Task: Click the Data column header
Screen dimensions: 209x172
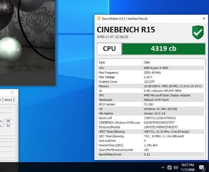Action: coord(147,62)
